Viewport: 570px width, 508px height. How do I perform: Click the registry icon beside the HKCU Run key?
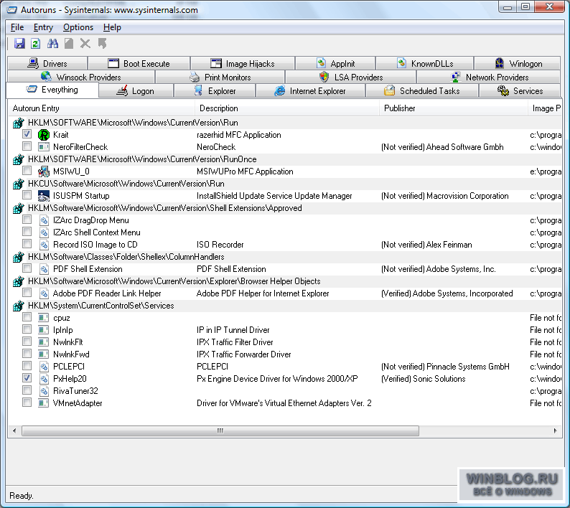pyautogui.click(x=18, y=184)
